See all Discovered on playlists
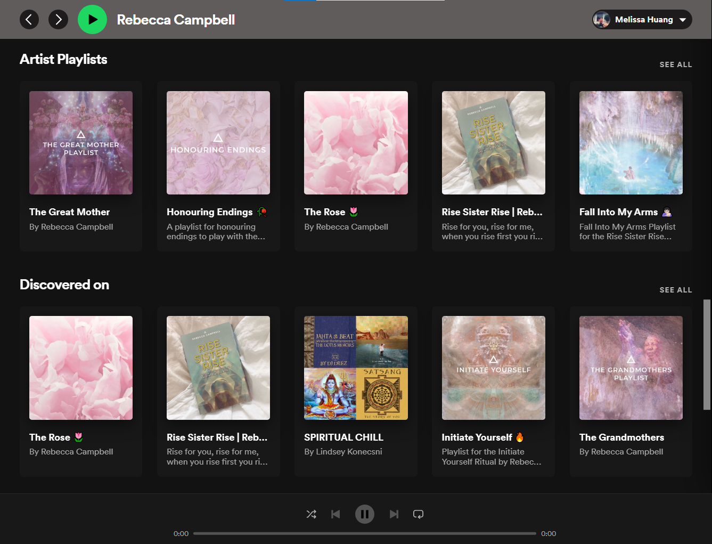Viewport: 712px width, 544px height. pos(675,290)
